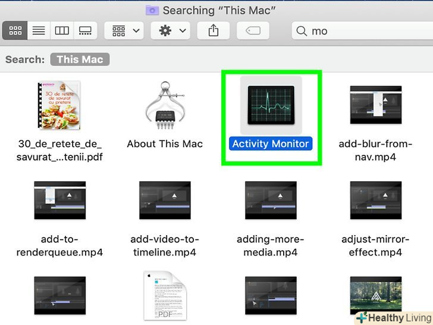The width and height of the screenshot is (433, 325).
Task: Switch to column view
Action: [62, 30]
